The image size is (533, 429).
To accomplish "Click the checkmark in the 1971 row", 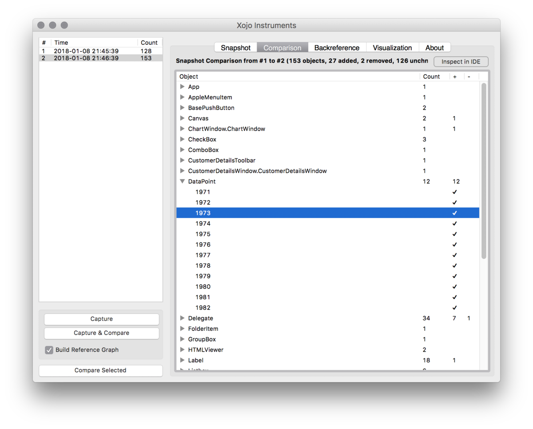I will pos(454,192).
